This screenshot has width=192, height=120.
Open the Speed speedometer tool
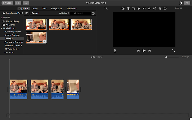click(155, 8)
